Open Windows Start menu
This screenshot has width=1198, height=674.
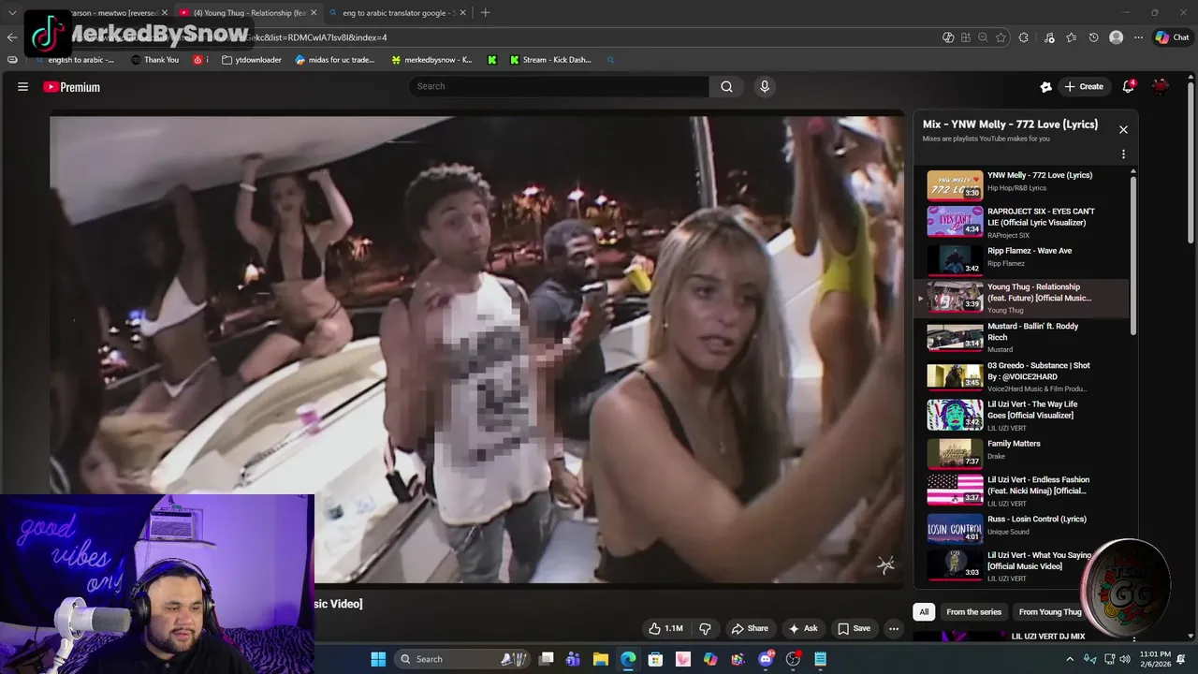378,659
